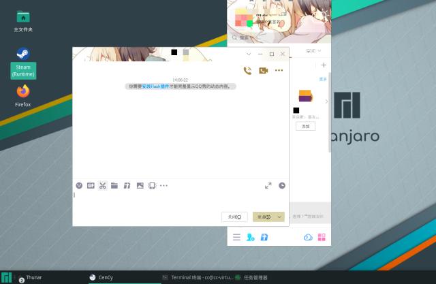Click the plus icon in QQ panel
The height and width of the screenshot is (284, 436).
pyautogui.click(x=324, y=65)
